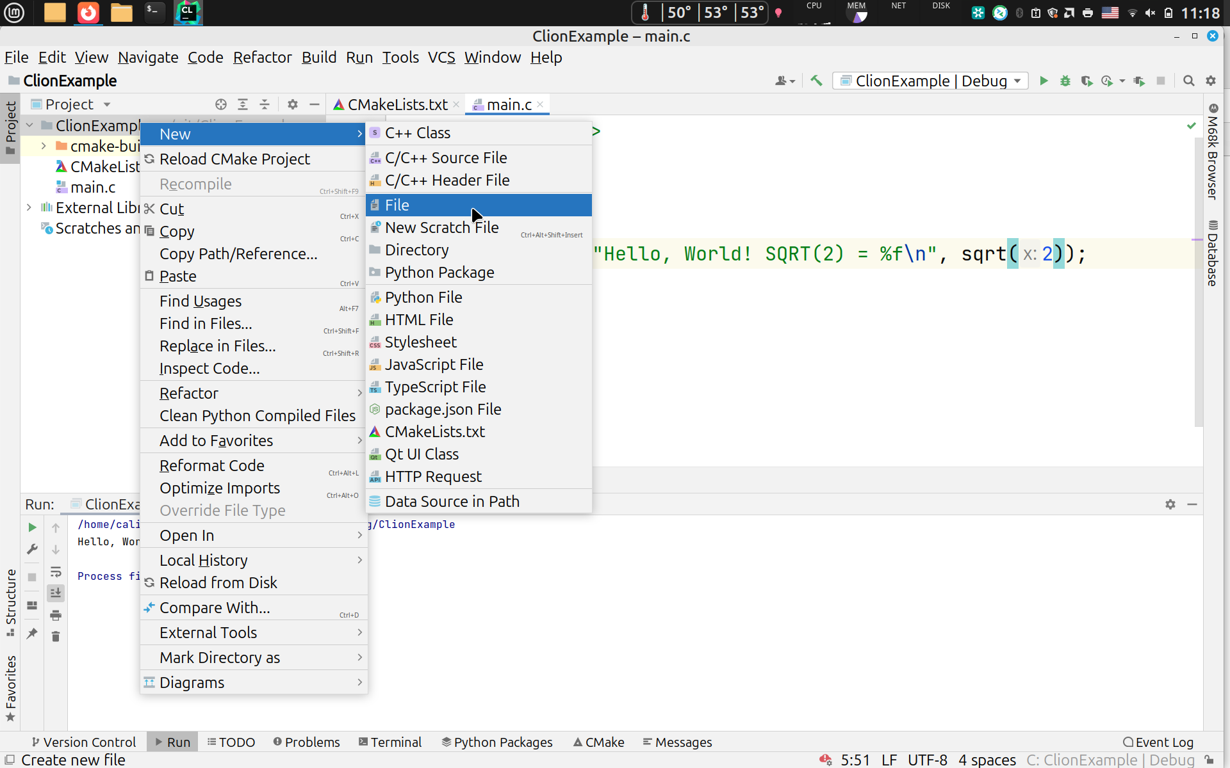Click the locate/select opened file icon
1230x768 pixels.
click(221, 104)
